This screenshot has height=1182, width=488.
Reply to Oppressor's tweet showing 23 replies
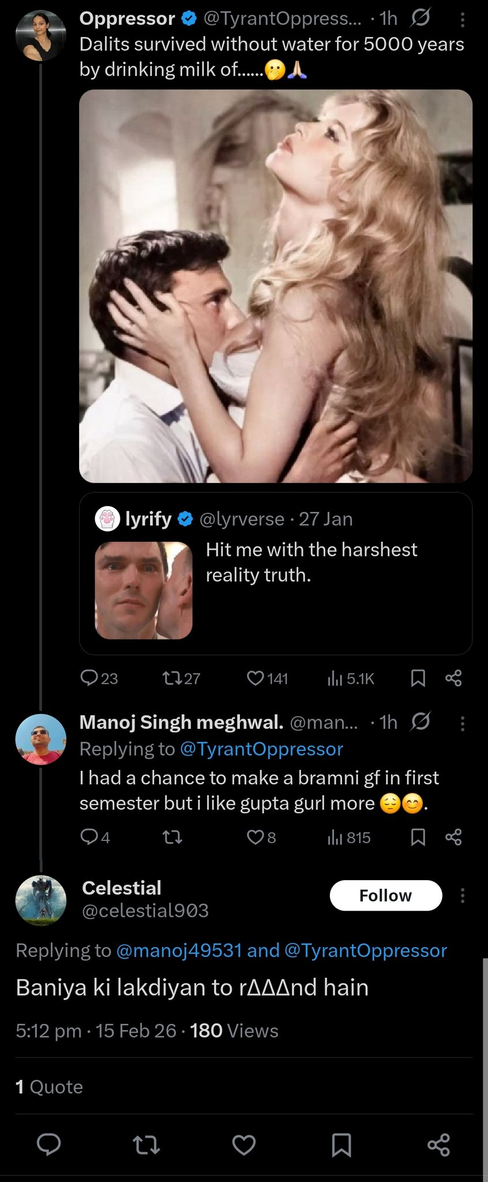[x=89, y=678]
